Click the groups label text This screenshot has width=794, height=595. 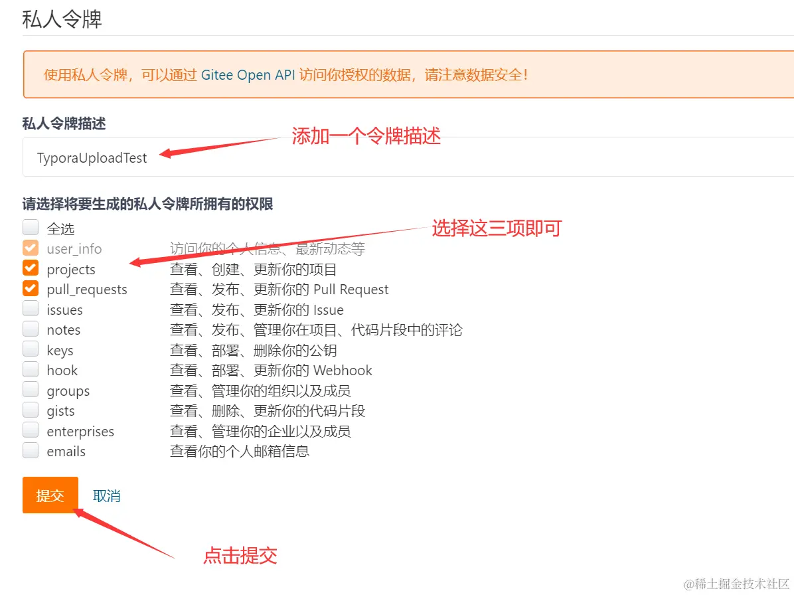coord(68,391)
